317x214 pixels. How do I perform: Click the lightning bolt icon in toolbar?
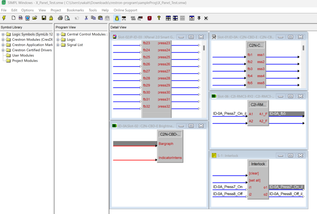point(4,18)
